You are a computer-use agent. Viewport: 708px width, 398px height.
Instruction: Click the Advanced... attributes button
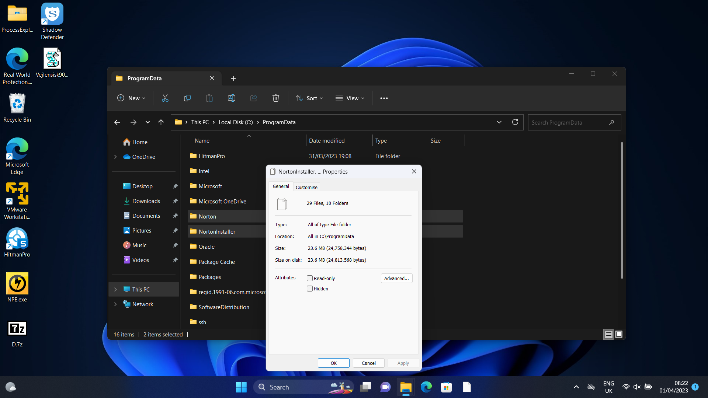396,278
